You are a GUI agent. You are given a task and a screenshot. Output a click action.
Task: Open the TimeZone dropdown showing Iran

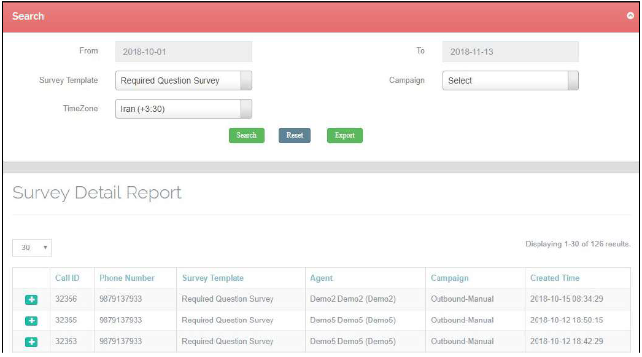(x=184, y=109)
